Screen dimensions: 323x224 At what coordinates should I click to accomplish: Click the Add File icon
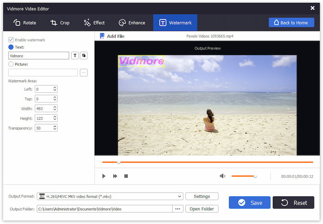(x=102, y=36)
